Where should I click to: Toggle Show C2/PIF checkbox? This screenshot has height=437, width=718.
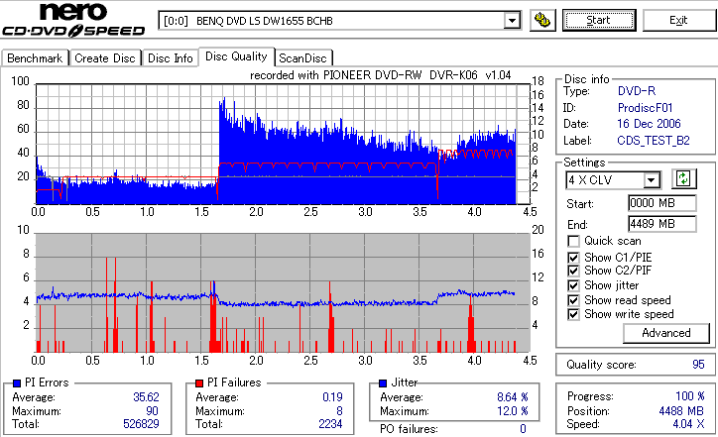point(573,271)
